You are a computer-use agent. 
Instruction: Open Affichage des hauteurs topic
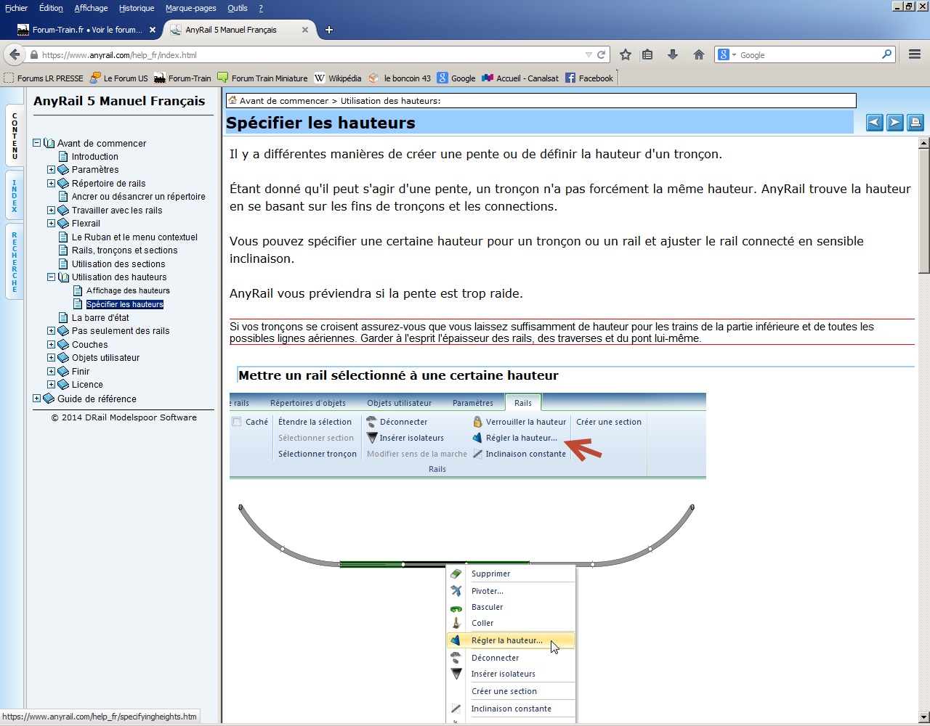click(128, 290)
